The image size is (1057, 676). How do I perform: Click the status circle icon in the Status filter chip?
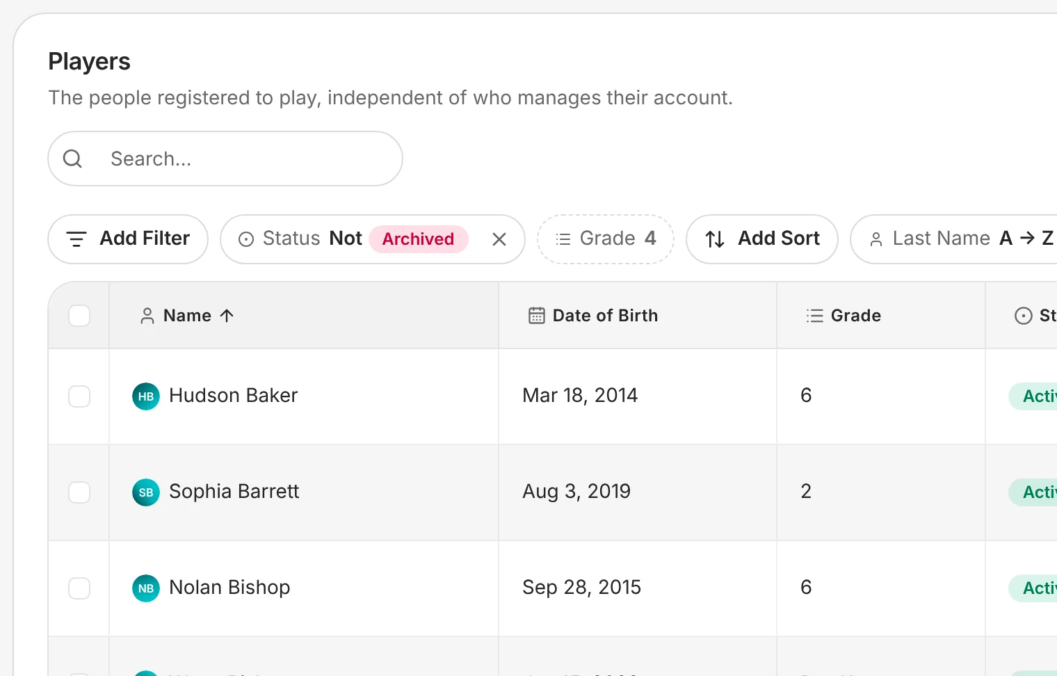[x=246, y=239]
